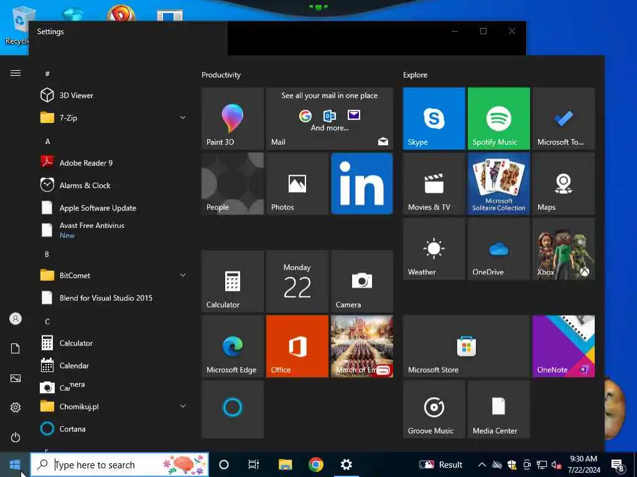
Task: Launch the Skype tile
Action: point(434,119)
